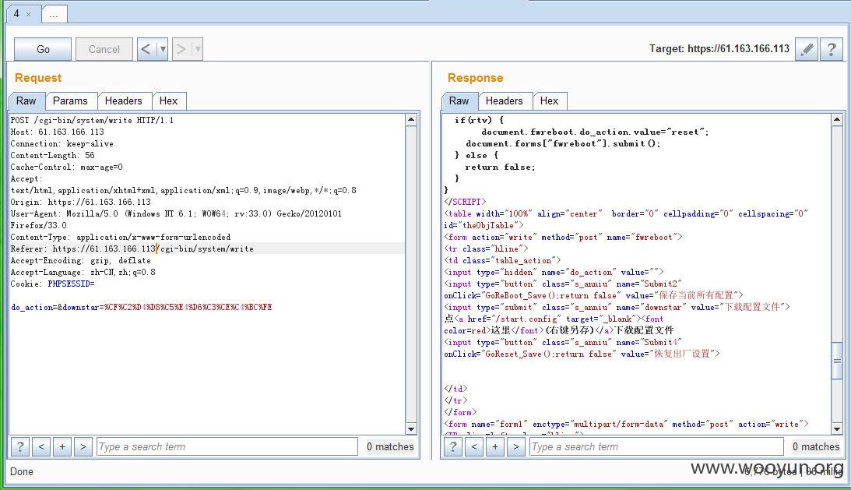Image resolution: width=851 pixels, height=490 pixels.
Task: Open Repeater help question mark icon
Action: coord(831,49)
